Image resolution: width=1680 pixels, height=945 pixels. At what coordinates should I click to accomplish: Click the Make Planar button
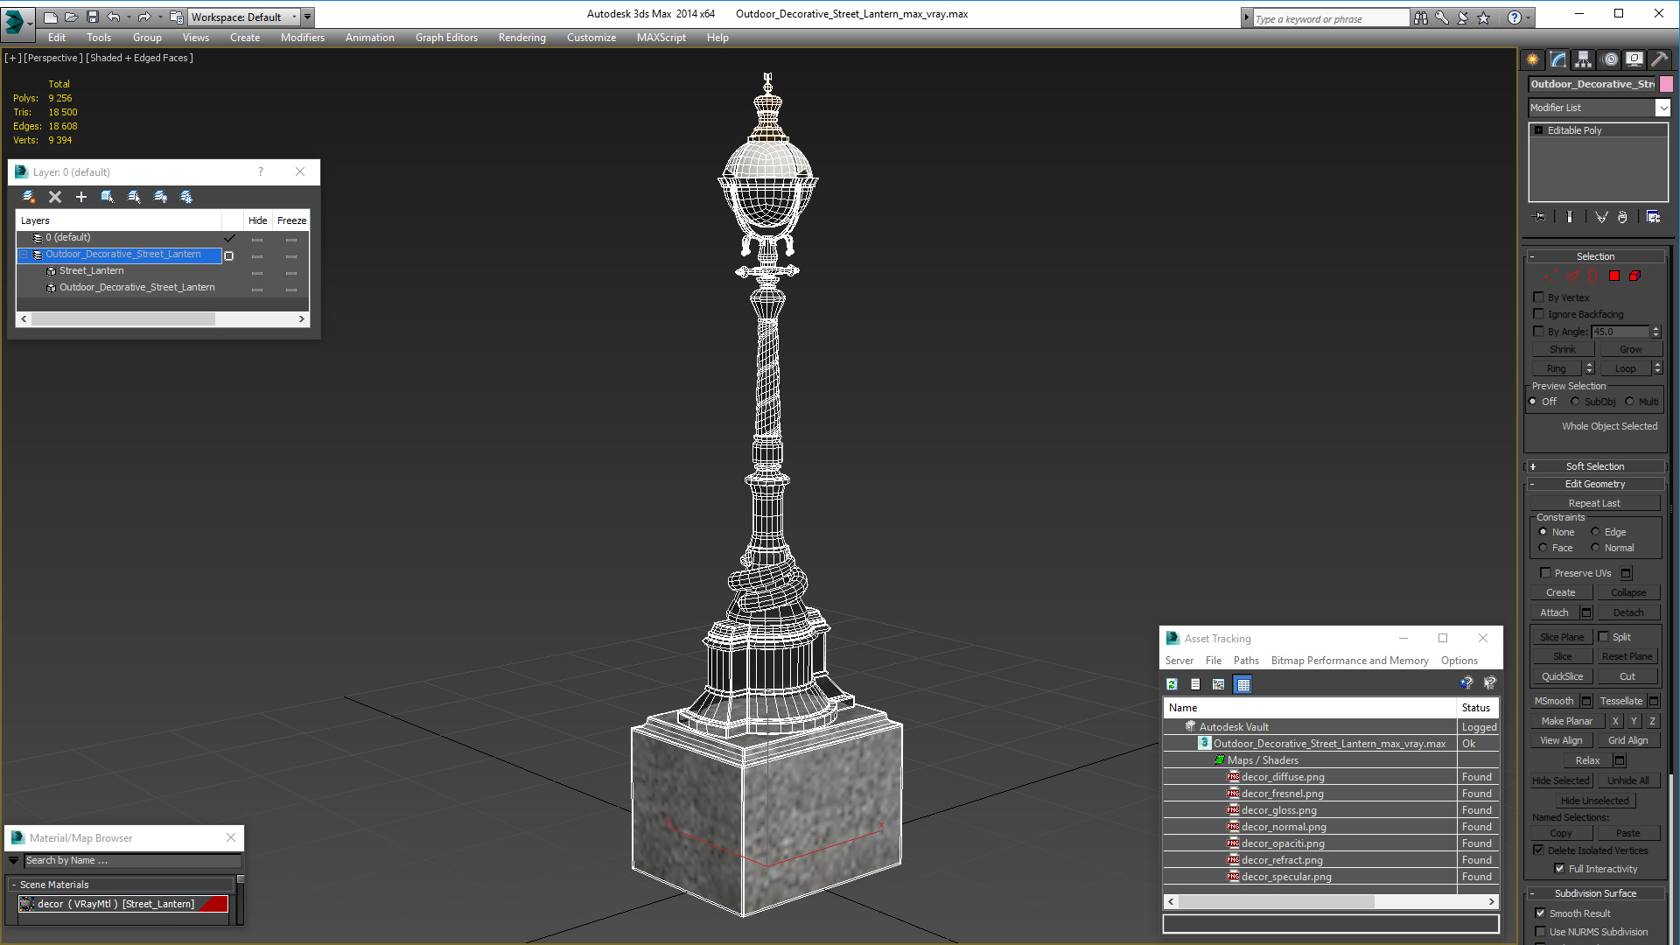[x=1567, y=721]
